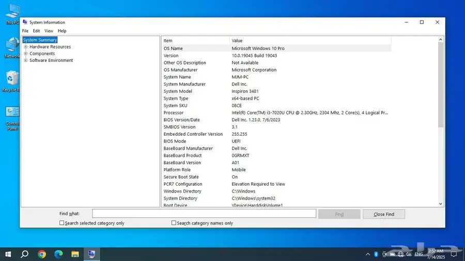
Task: Click the ENG input language indicator
Action: [419, 254]
